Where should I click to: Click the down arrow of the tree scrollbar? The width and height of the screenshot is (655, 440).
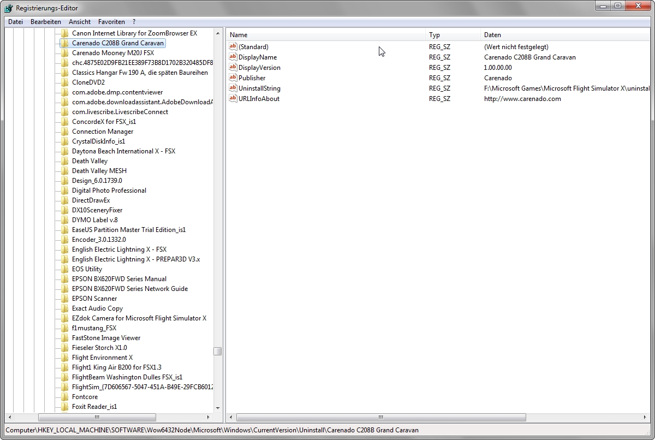(x=217, y=408)
